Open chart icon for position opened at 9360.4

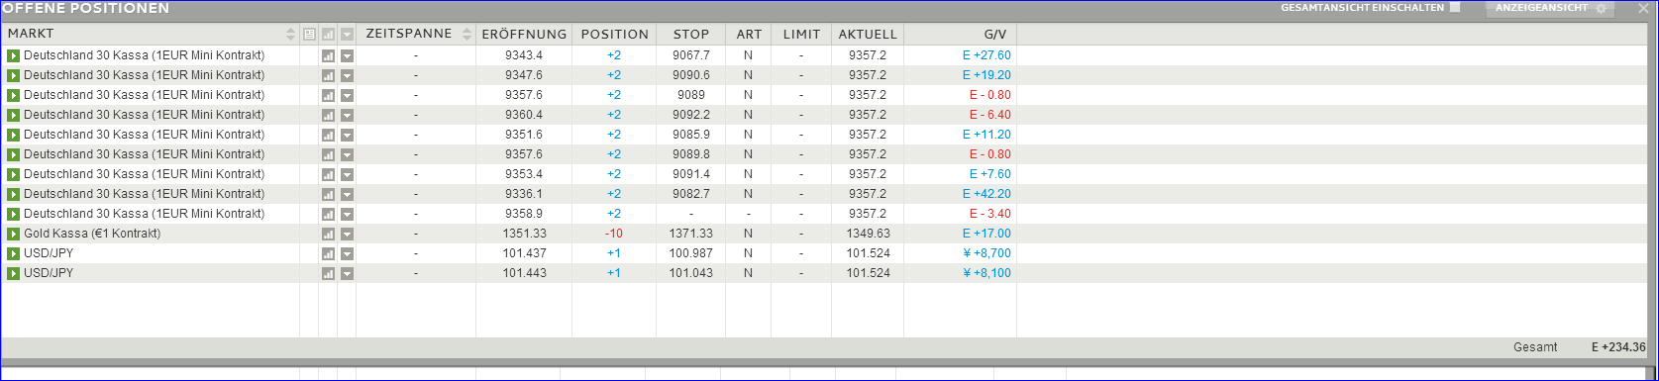(328, 115)
